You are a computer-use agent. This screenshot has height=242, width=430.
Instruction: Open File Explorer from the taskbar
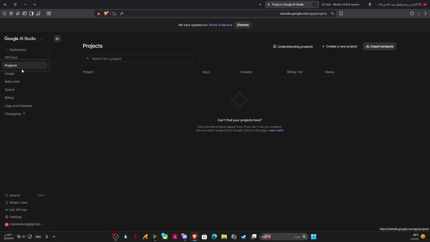click(224, 237)
